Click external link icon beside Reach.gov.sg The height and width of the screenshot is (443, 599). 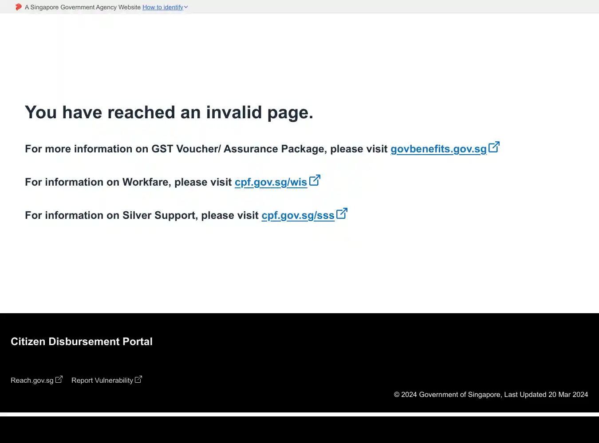click(x=59, y=379)
